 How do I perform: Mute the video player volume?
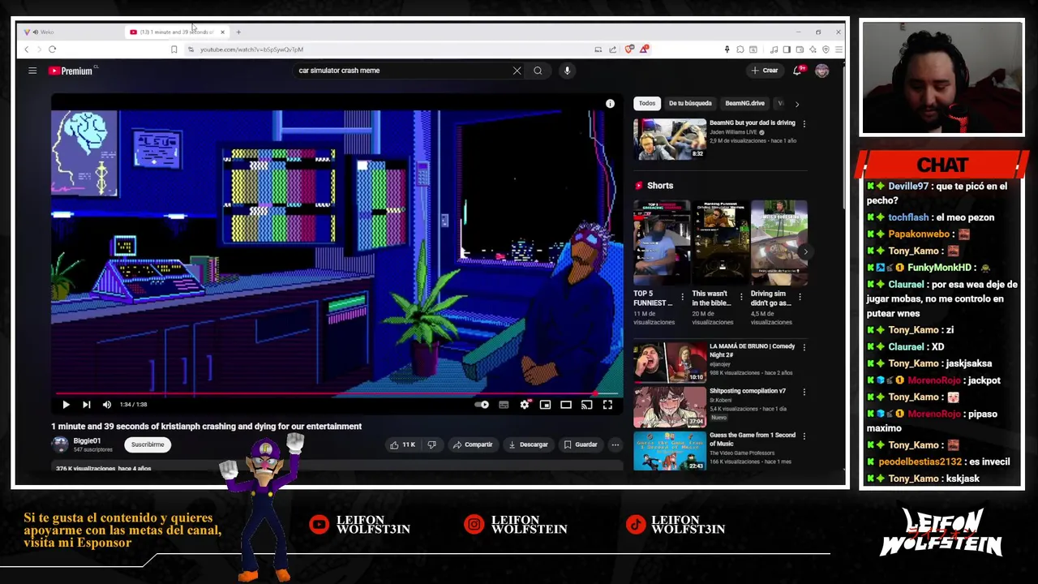(x=106, y=404)
